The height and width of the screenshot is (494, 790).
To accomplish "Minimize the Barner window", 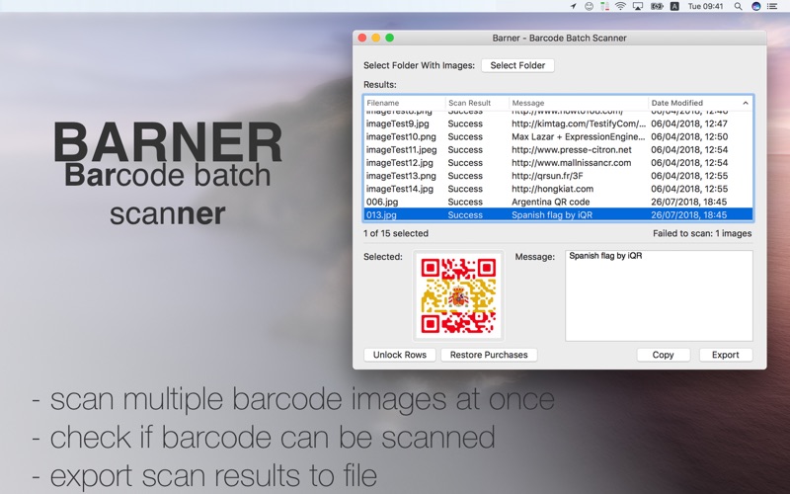I will click(x=376, y=38).
